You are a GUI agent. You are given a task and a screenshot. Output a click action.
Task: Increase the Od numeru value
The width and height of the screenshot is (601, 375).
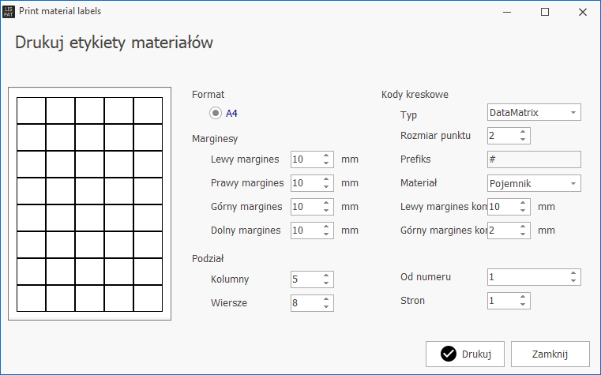pos(574,273)
